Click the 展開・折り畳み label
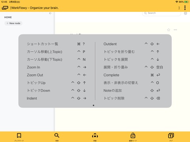Screen dimensions: 190x142 116,67
